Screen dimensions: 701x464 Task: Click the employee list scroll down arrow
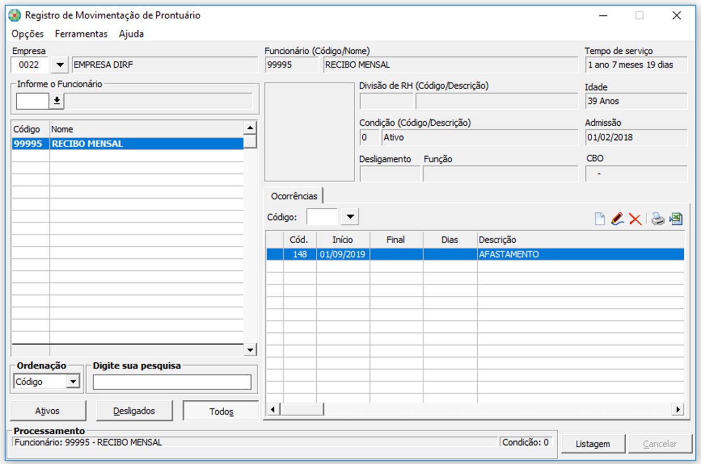250,350
